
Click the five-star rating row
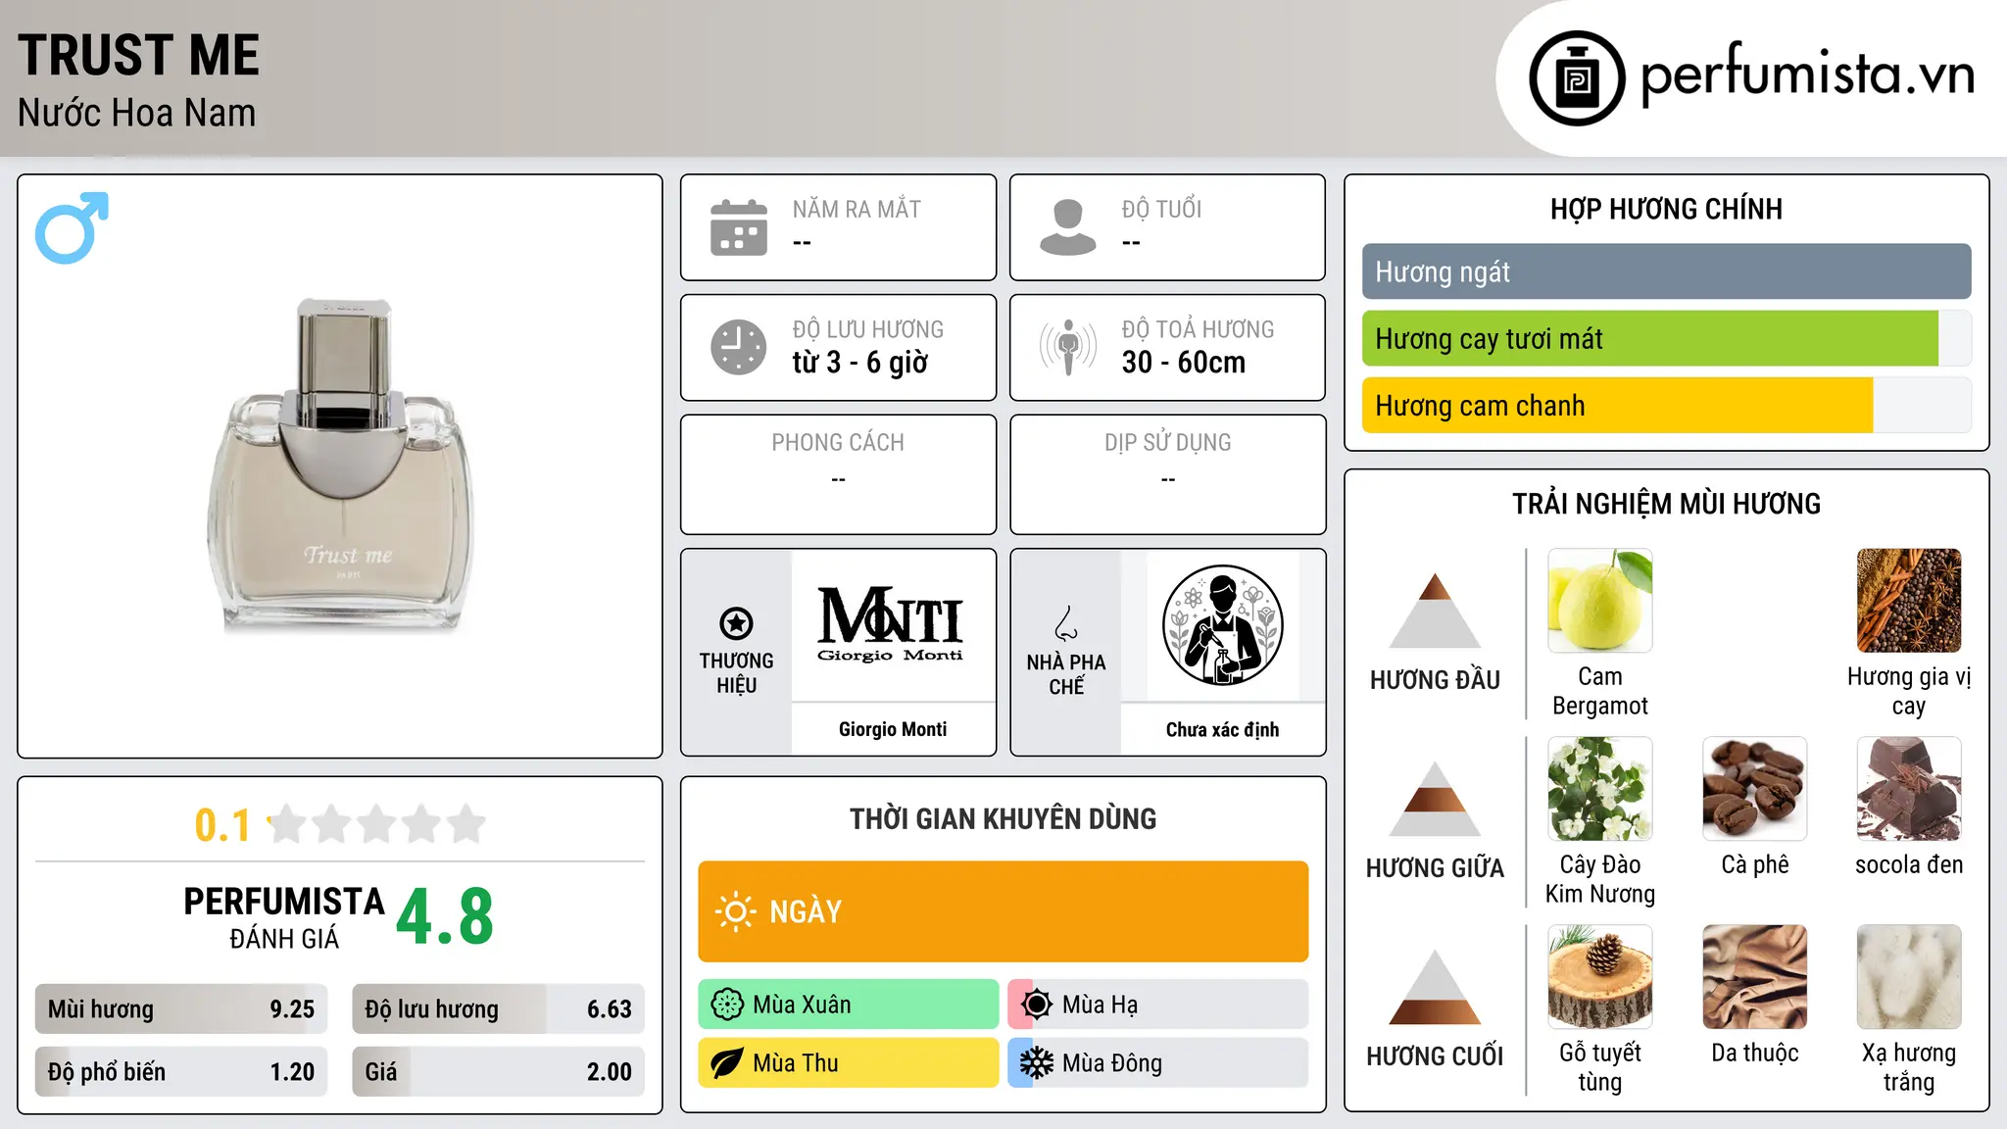point(377,824)
